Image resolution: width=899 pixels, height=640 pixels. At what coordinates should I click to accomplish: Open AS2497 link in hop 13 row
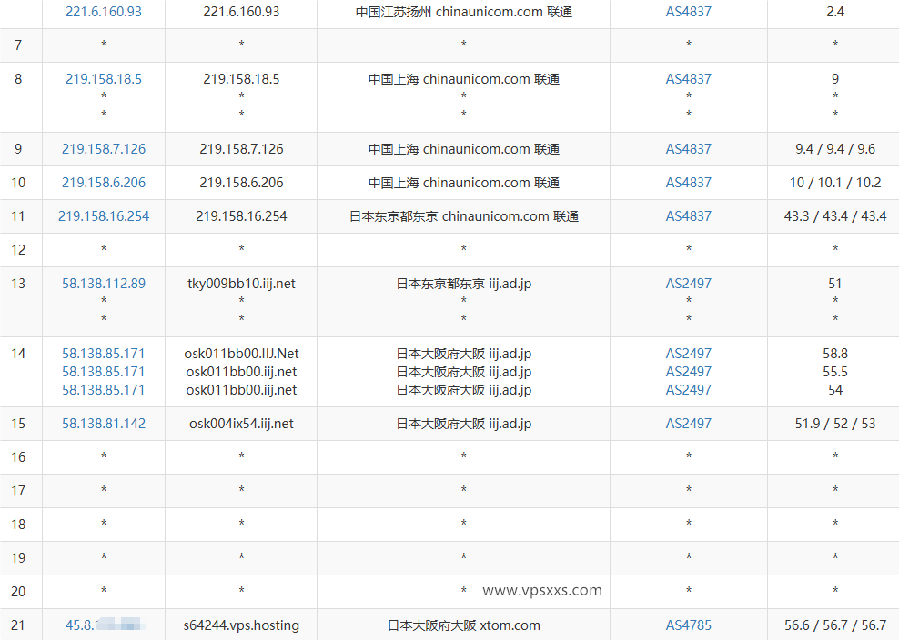coord(689,284)
